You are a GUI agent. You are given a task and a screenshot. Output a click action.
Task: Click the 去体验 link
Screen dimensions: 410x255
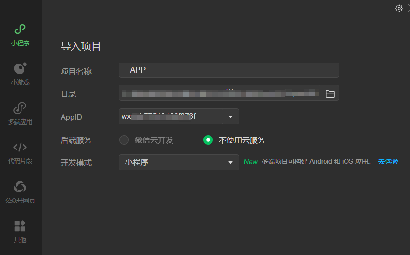[x=388, y=161]
